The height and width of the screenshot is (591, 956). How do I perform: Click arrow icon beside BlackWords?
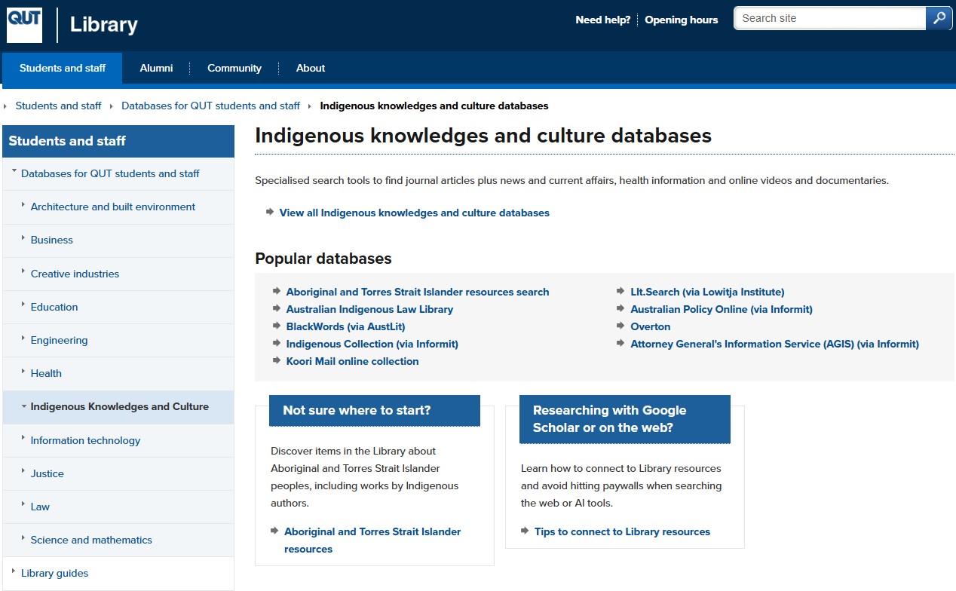pyautogui.click(x=277, y=326)
